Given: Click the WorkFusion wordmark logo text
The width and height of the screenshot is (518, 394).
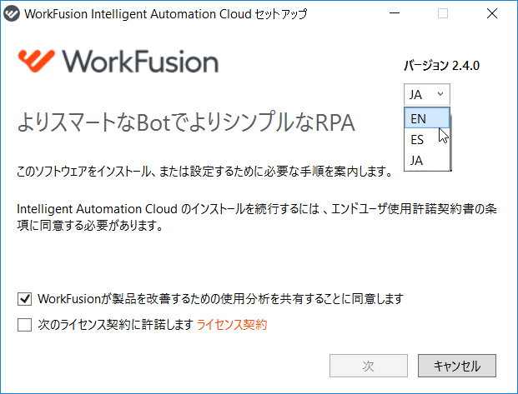Looking at the screenshot, I should click(140, 62).
